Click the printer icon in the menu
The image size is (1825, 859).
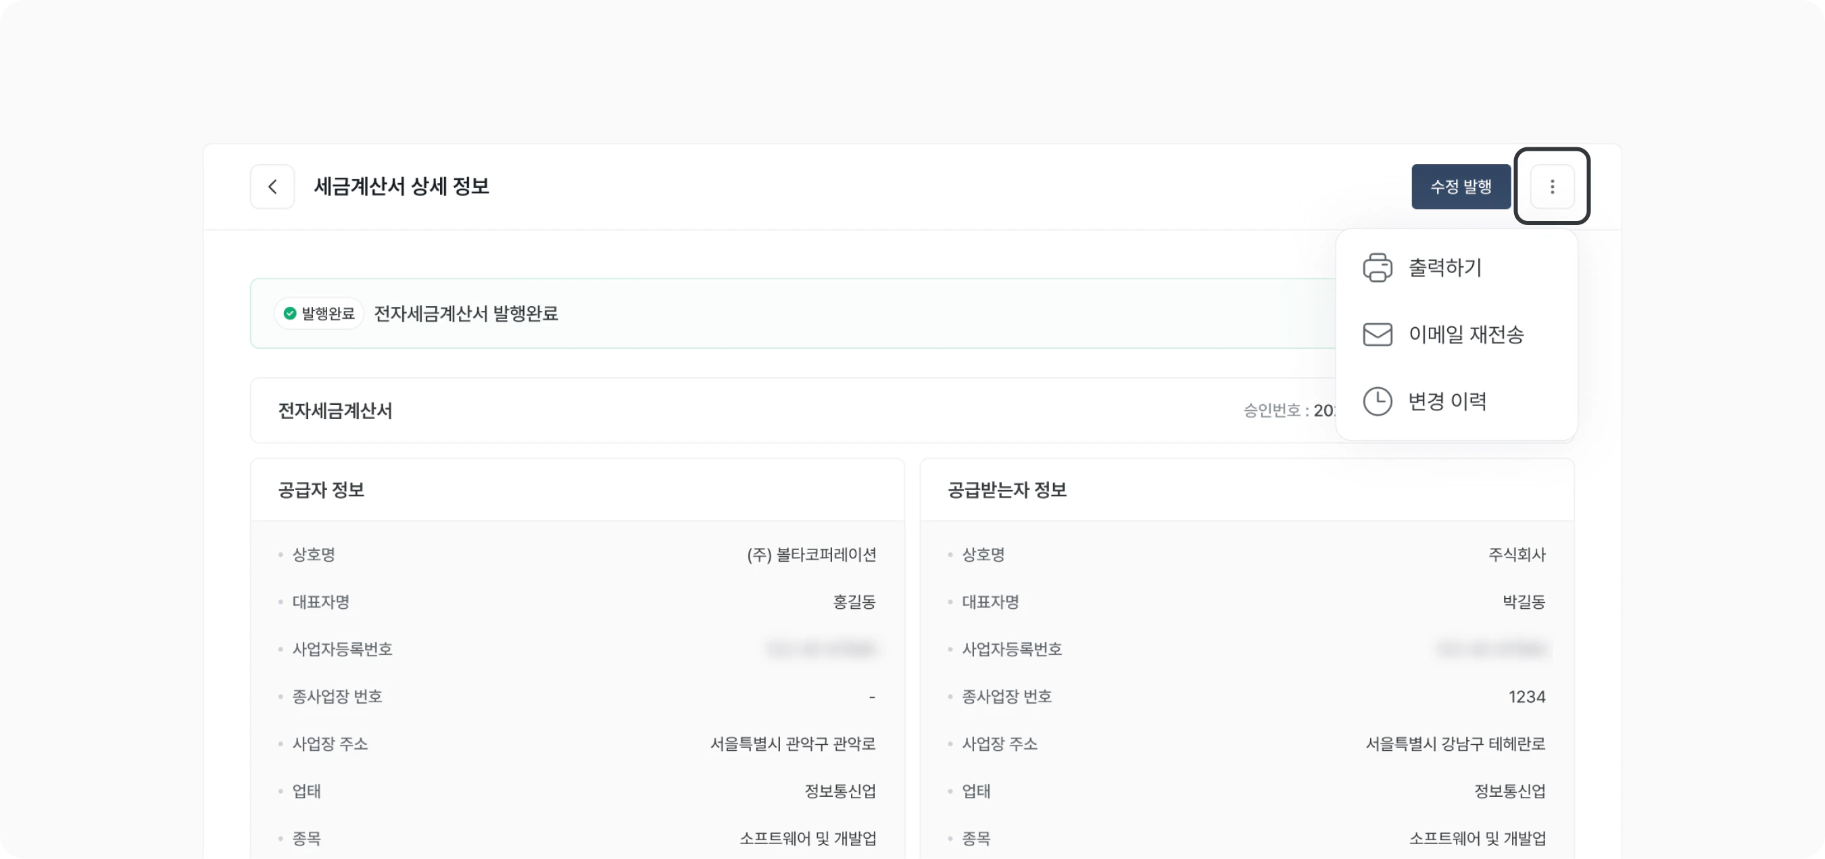(x=1378, y=268)
